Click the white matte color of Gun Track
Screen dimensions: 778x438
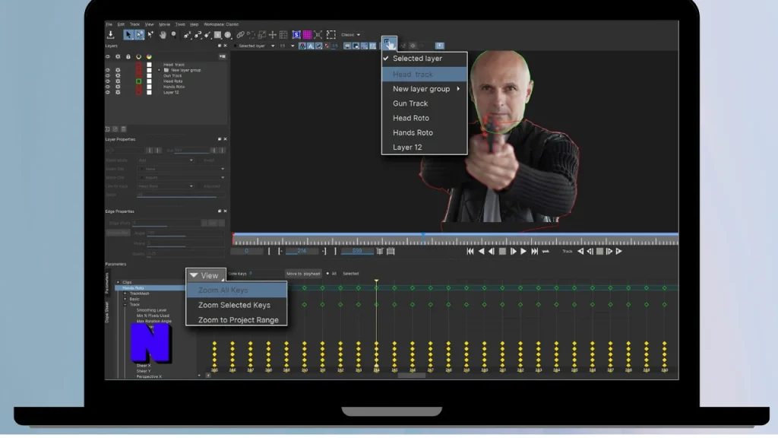(149, 75)
